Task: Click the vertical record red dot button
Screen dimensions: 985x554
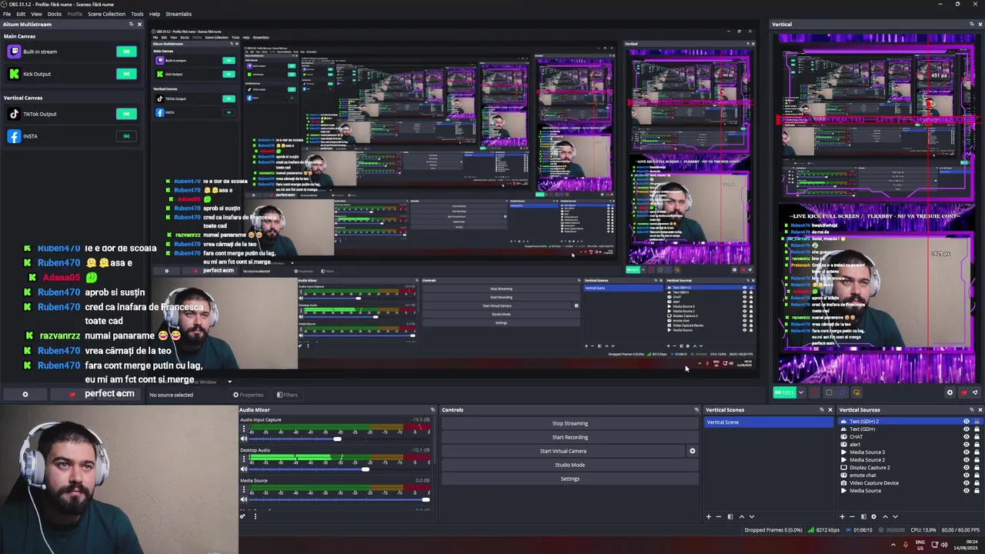Action: click(x=814, y=392)
